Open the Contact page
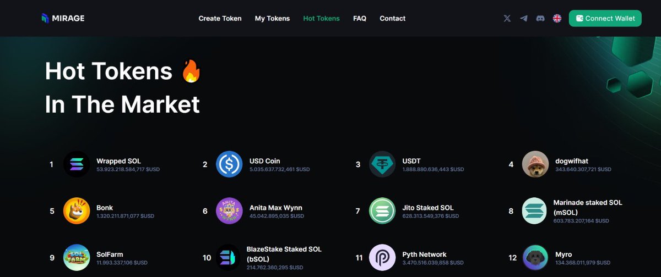Image resolution: width=661 pixels, height=277 pixels. 392,18
